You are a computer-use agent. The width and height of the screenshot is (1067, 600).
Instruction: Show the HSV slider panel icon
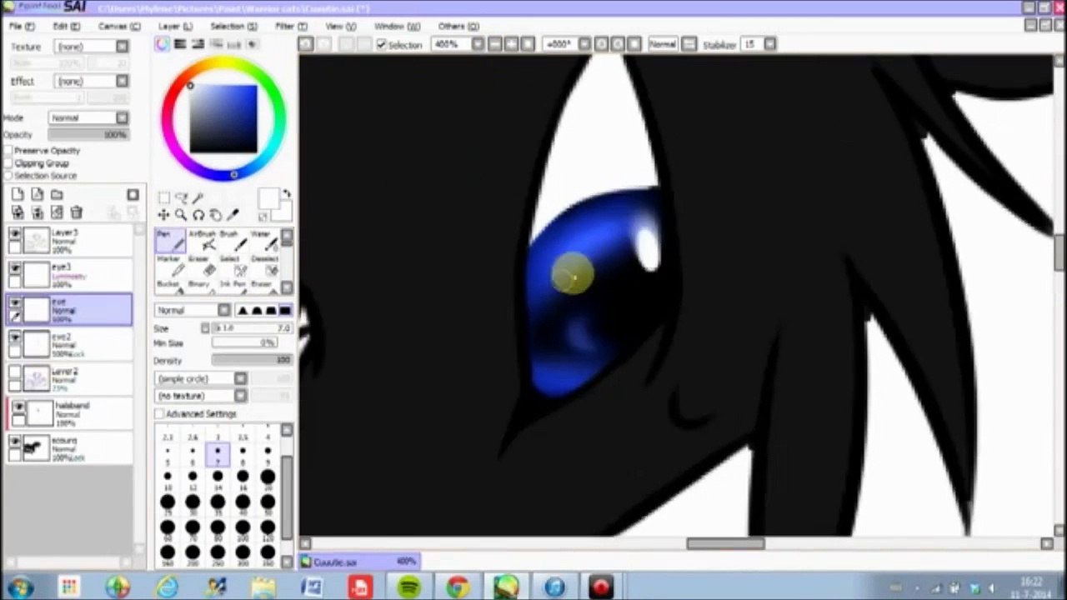[198, 44]
